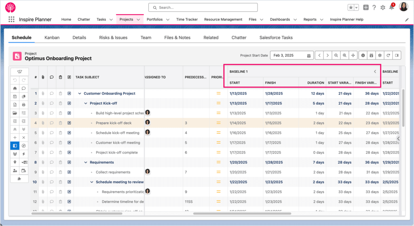Open the Reports dropdown arrow
414x226 pixels.
(x=321, y=19)
